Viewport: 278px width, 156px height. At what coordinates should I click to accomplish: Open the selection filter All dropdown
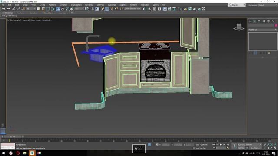click(x=31, y=9)
